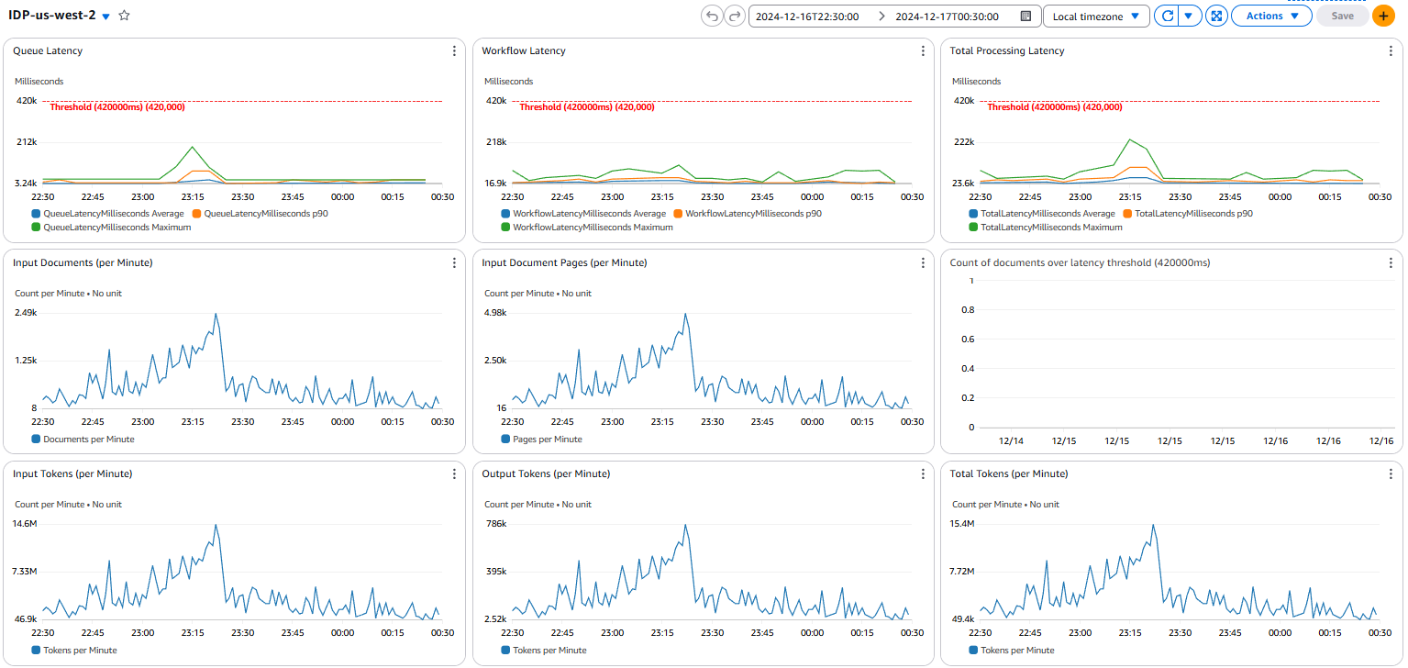
Task: Enter fullscreen mode via the expand icon
Action: (1216, 16)
